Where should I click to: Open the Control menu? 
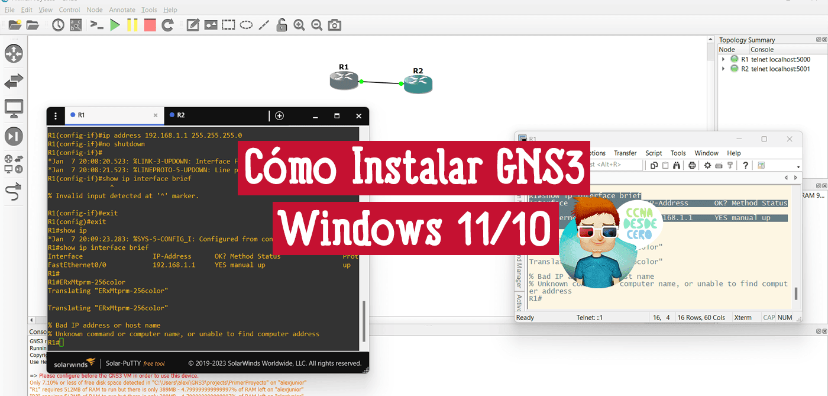point(70,10)
